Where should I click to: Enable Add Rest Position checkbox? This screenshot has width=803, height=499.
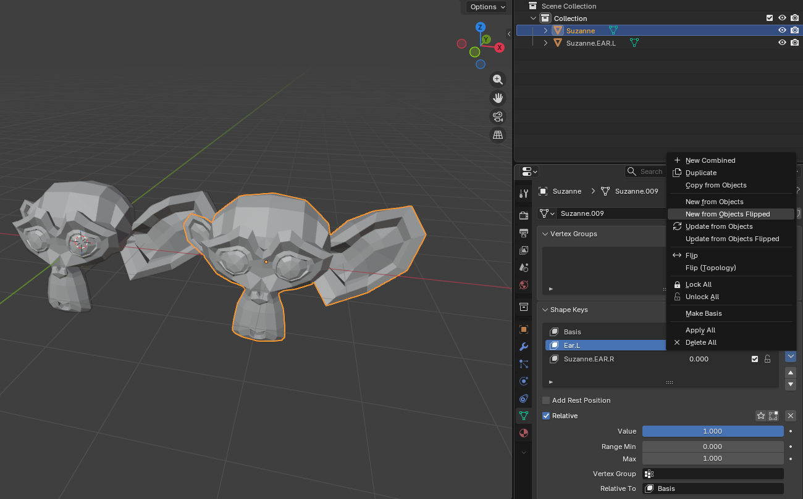pyautogui.click(x=546, y=400)
